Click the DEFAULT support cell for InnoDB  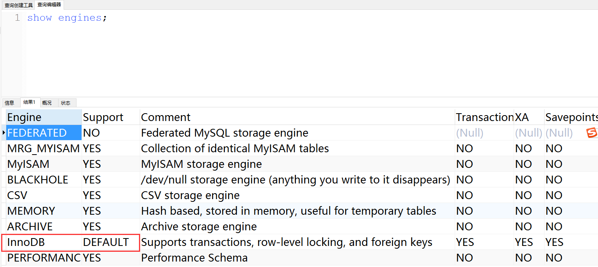pyautogui.click(x=111, y=242)
